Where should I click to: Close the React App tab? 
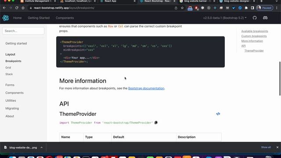point(135,1)
